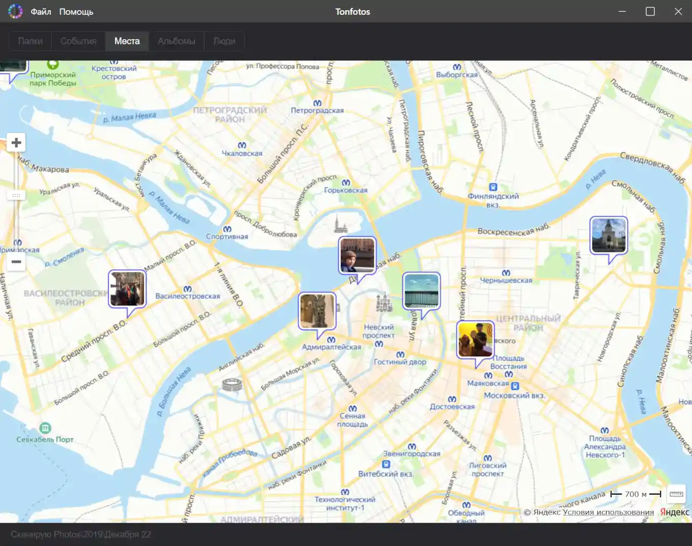This screenshot has height=546, width=692.
Task: Click the map zoom slider handle
Action: coord(16,195)
